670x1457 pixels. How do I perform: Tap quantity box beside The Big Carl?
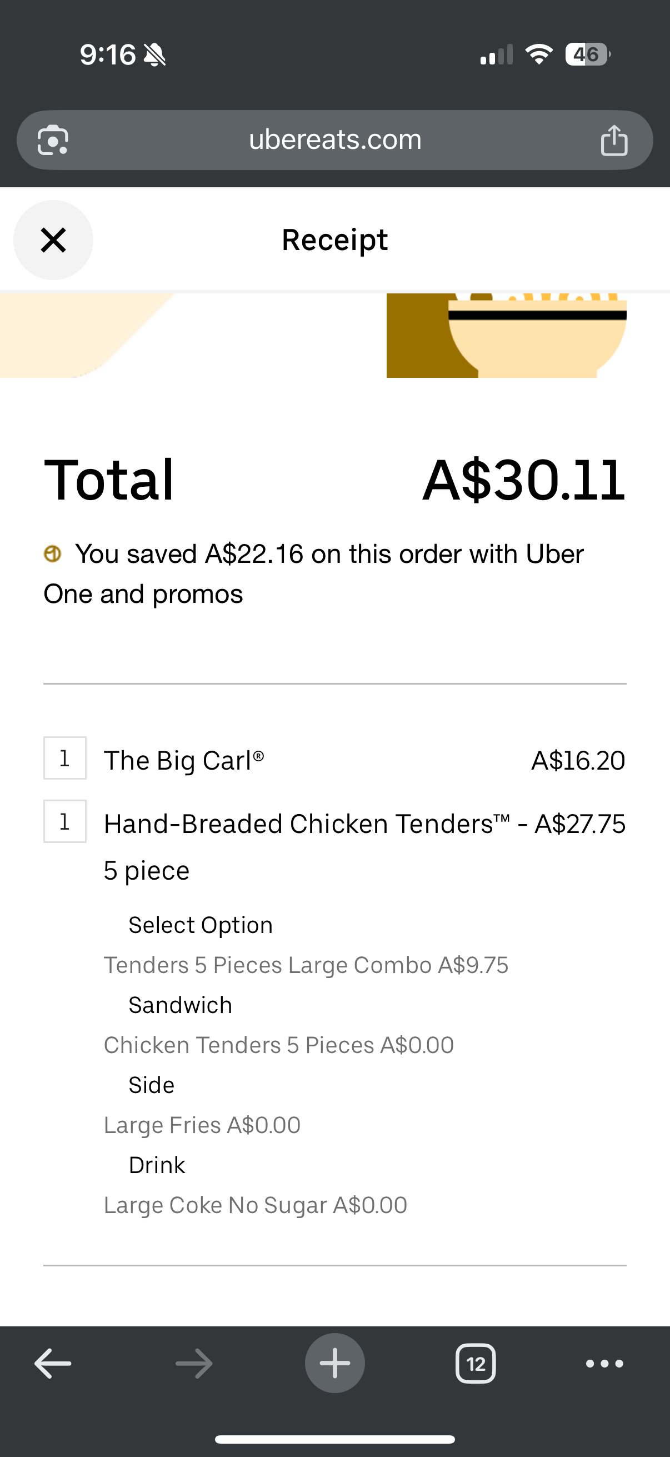click(x=64, y=758)
